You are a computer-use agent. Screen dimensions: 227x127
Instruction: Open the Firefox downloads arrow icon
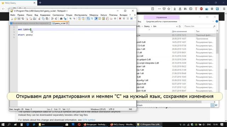175,9
